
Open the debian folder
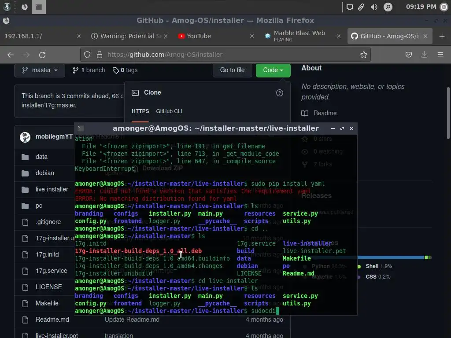[45, 173]
